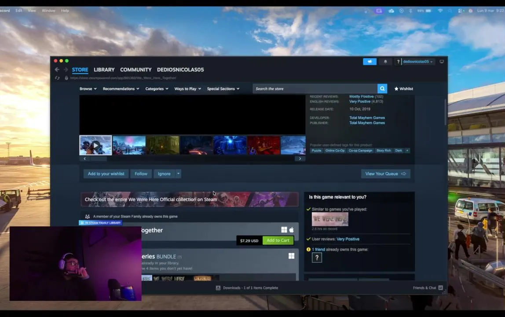Play the trailer video thumbnail
Viewport: 505px width, 317px height.
95,145
